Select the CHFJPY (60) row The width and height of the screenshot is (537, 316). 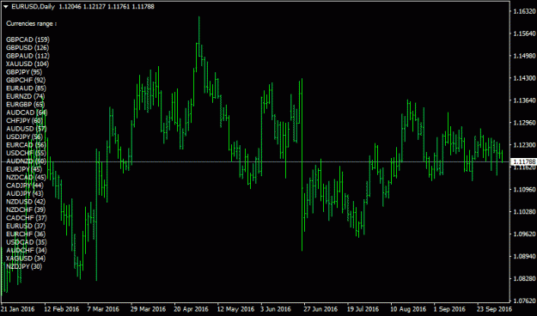click(25, 121)
